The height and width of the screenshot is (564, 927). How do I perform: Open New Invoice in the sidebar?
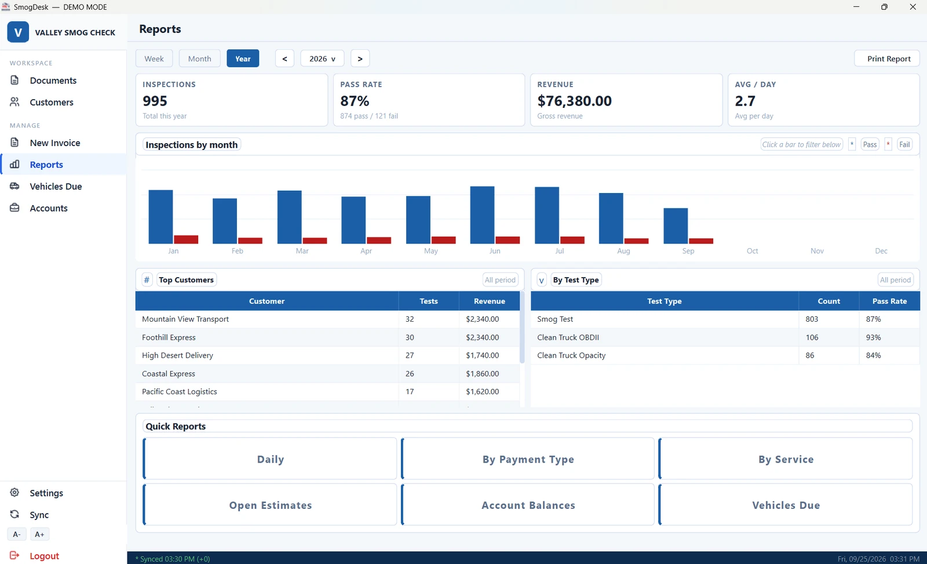click(63, 143)
